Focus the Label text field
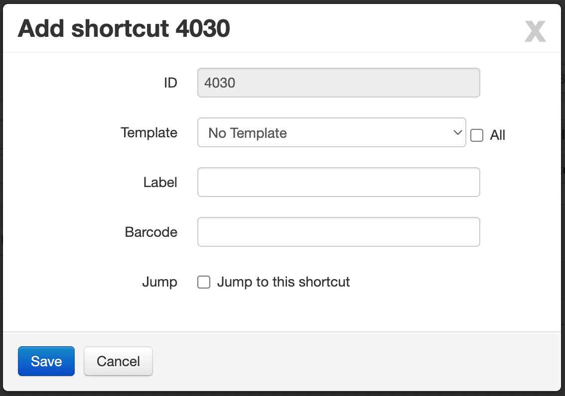Image resolution: width=565 pixels, height=396 pixels. tap(338, 182)
